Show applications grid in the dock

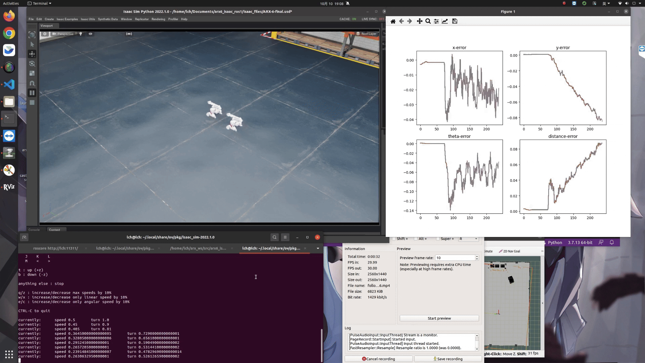[9, 354]
